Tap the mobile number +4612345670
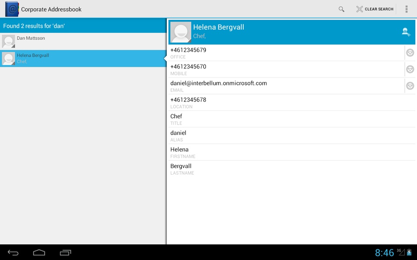Viewport: 417px width, 260px height. [188, 67]
